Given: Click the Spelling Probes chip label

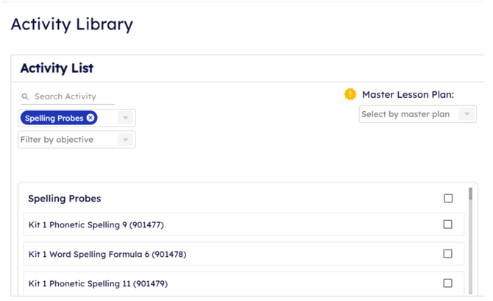Looking at the screenshot, I should pos(54,118).
